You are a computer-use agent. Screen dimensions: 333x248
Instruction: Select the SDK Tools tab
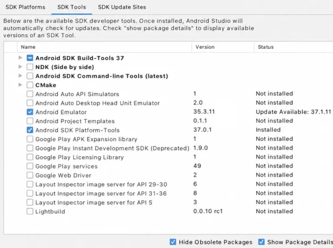tap(72, 7)
